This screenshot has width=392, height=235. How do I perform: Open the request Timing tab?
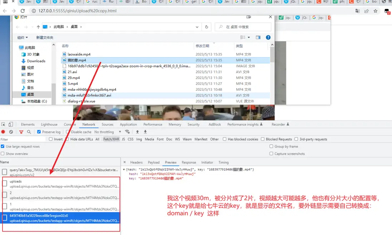tap(223, 162)
